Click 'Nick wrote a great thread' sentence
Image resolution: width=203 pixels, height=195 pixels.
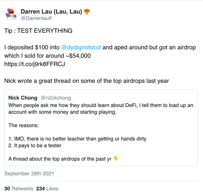(87, 81)
